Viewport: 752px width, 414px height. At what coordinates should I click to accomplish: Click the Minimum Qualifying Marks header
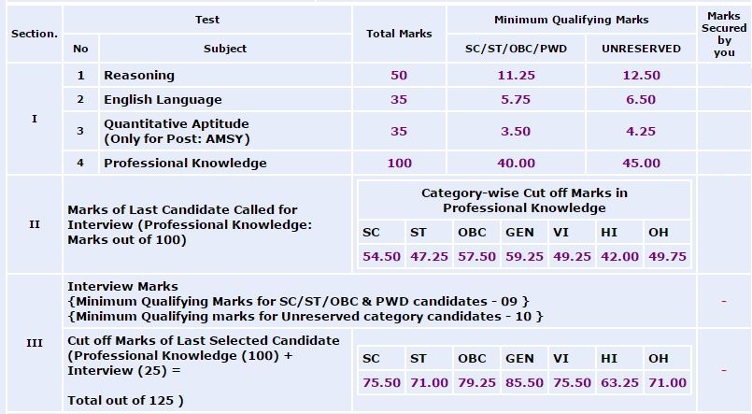(x=571, y=20)
